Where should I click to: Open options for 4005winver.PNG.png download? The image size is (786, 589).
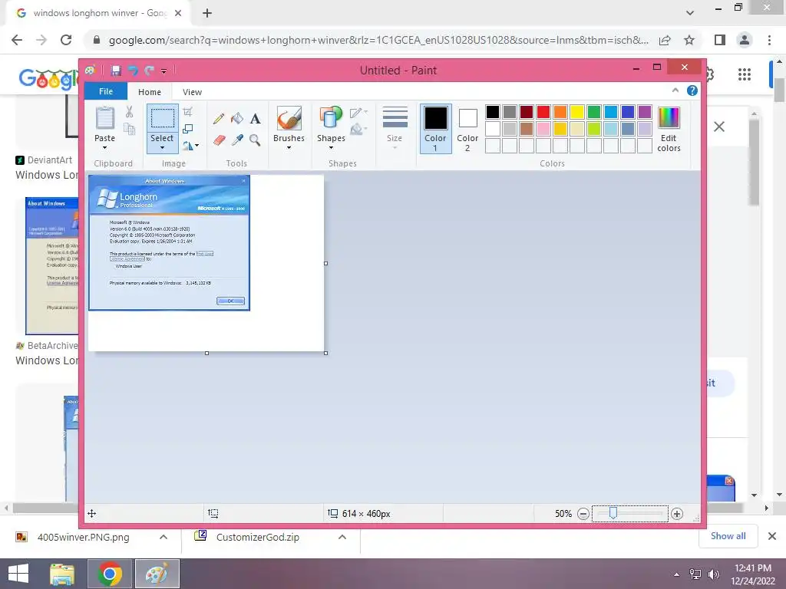(163, 537)
